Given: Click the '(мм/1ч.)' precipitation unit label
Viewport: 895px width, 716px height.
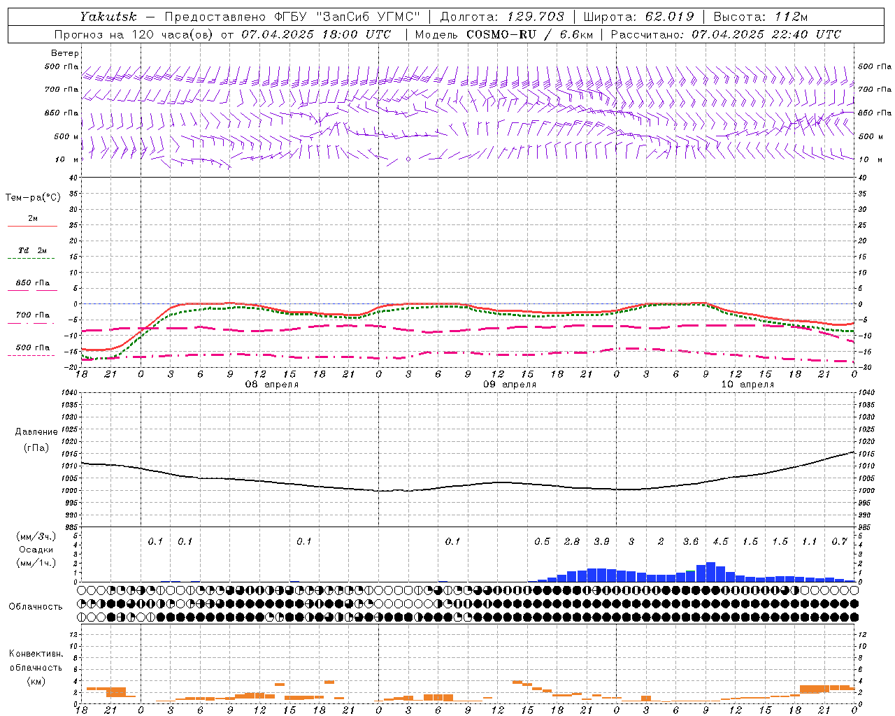Looking at the screenshot, I should [x=36, y=563].
